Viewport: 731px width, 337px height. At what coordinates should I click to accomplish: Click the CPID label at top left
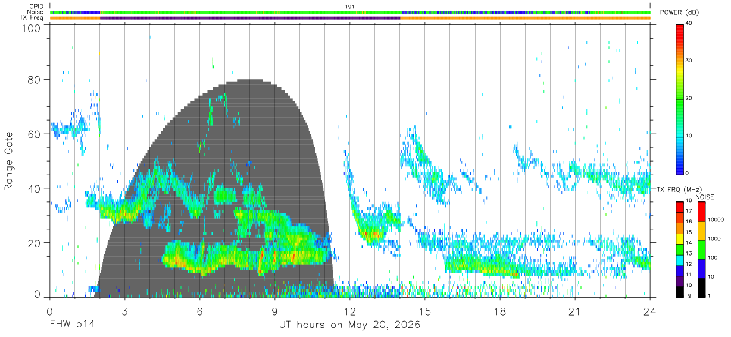click(x=36, y=7)
